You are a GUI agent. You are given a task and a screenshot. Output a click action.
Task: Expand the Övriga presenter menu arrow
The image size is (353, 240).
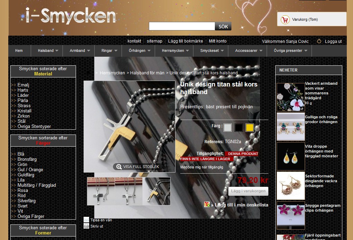(306, 51)
